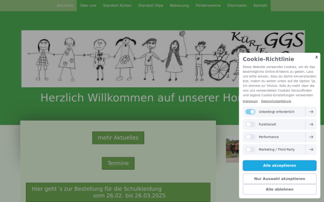The width and height of the screenshot is (324, 202).
Task: Expand details arrow for Funktionell
Action: pyautogui.click(x=311, y=124)
